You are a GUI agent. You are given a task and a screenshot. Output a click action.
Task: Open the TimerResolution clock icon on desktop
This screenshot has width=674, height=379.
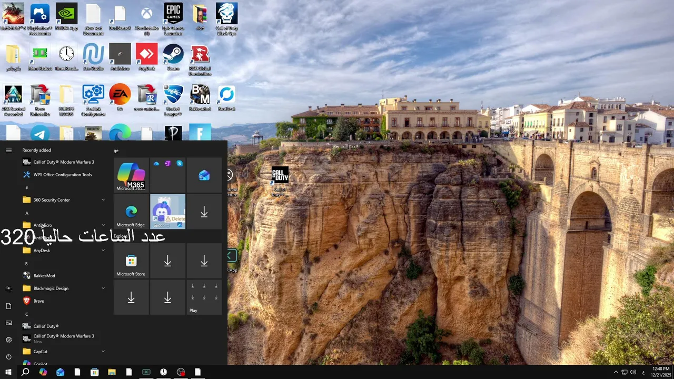[67, 57]
